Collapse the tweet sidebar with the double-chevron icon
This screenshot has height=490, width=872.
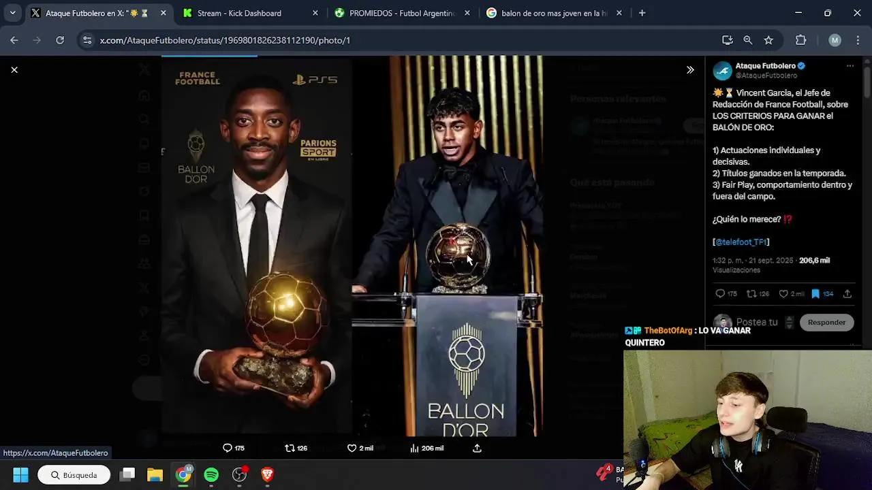pyautogui.click(x=690, y=69)
